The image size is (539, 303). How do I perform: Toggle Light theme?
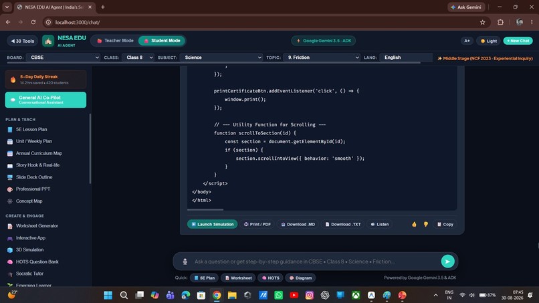tap(488, 41)
